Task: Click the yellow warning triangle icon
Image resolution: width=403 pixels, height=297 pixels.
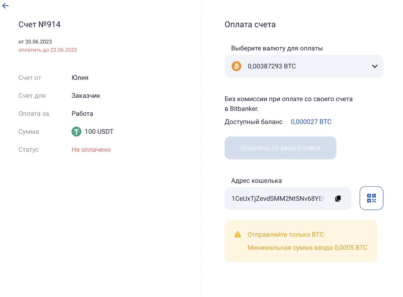Action: click(237, 235)
